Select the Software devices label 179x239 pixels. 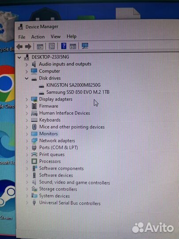(56, 175)
